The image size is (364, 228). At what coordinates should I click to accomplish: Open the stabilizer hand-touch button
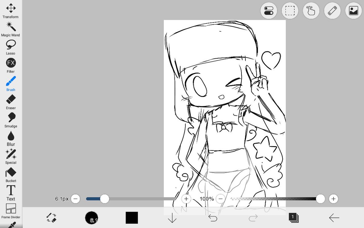point(311,11)
